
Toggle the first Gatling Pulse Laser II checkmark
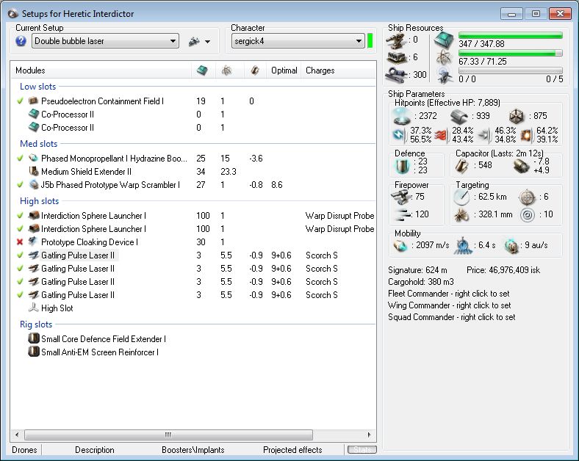click(21, 255)
